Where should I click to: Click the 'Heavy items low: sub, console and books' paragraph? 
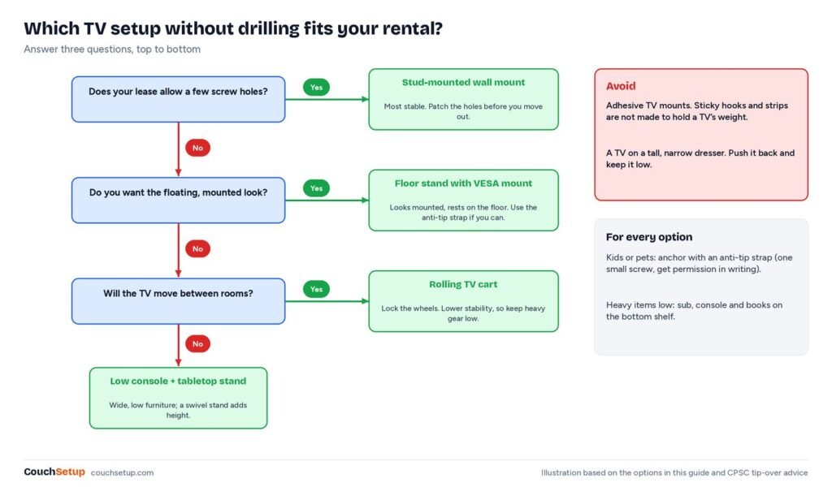[694, 311]
